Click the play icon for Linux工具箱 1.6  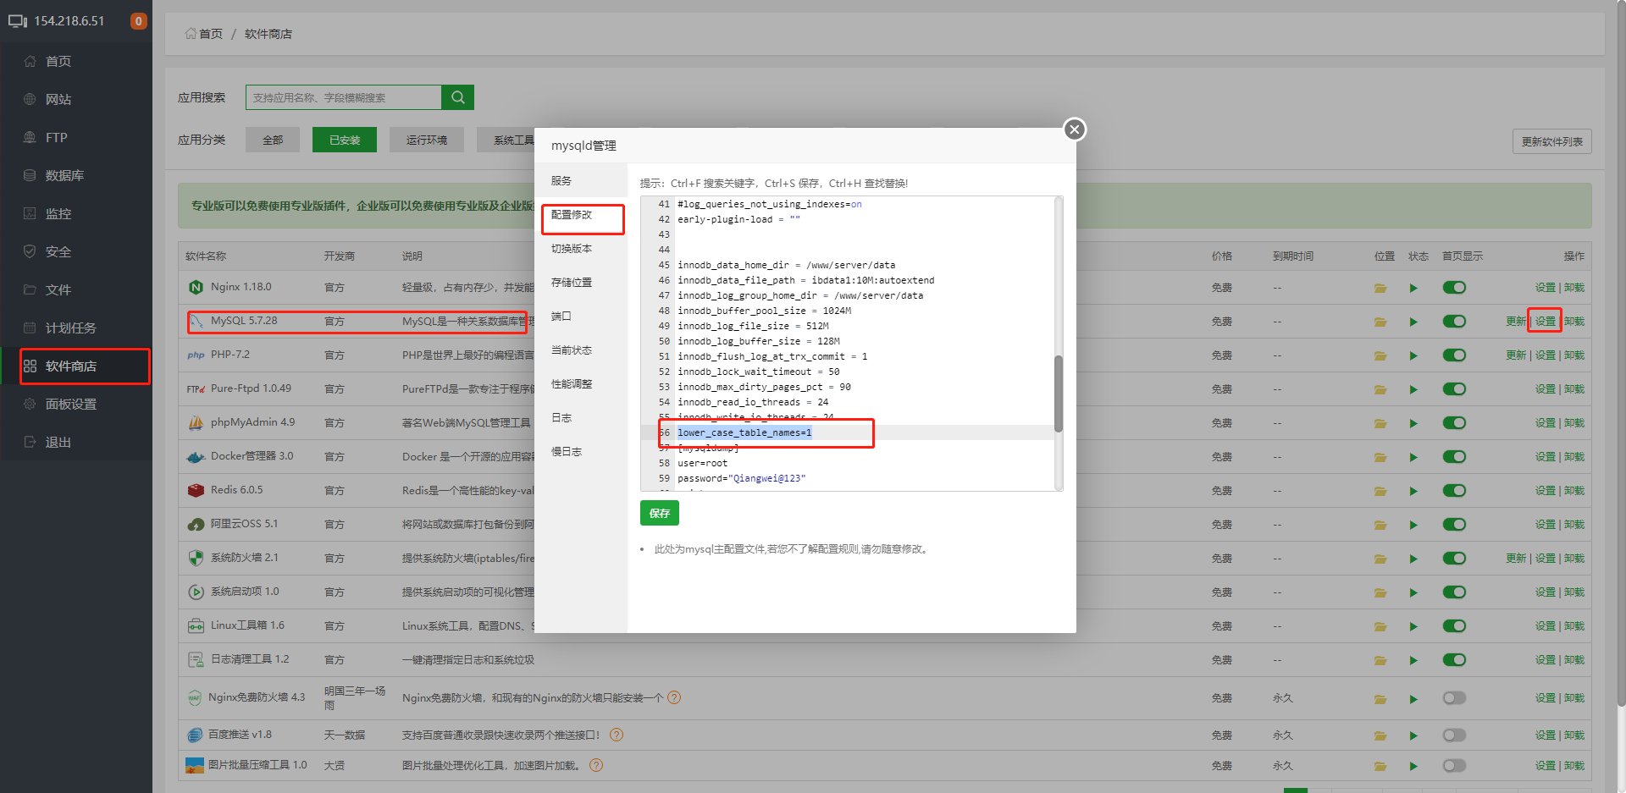pos(1413,626)
